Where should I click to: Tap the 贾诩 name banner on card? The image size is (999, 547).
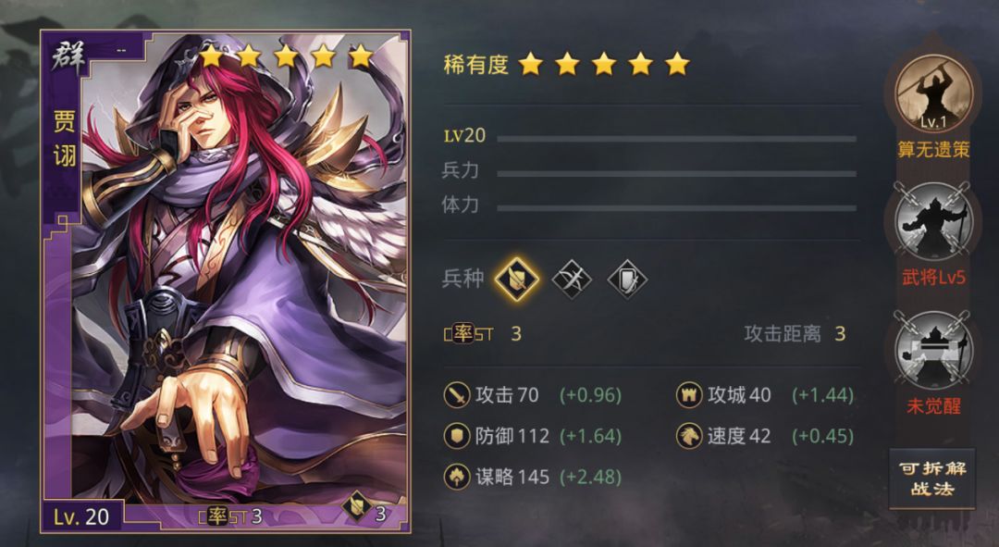[65, 139]
